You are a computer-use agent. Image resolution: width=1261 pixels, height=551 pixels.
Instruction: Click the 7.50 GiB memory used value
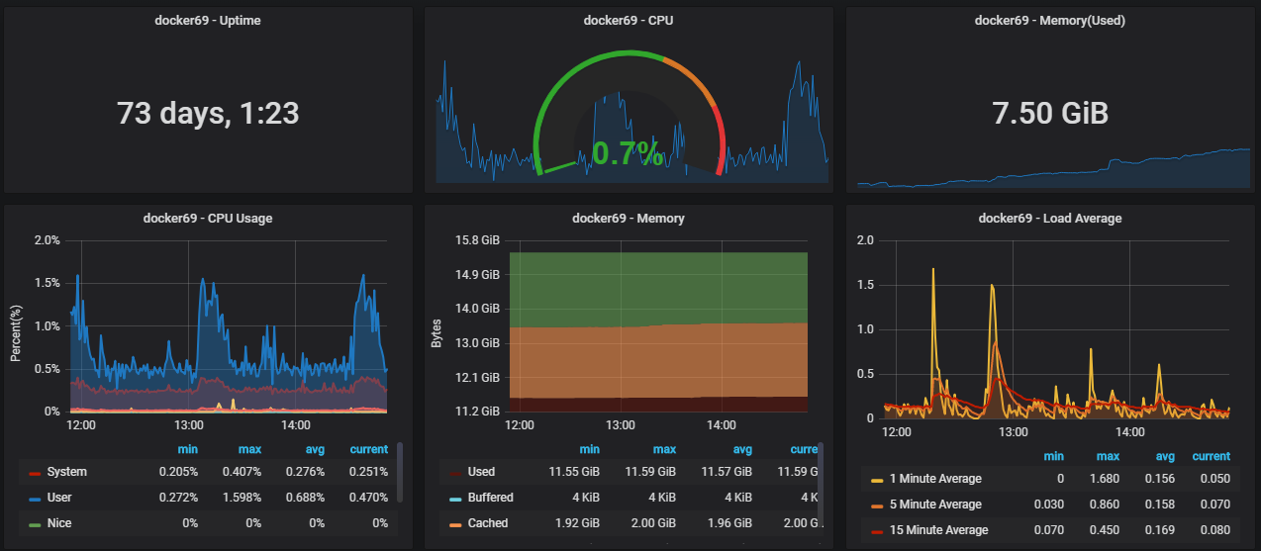(x=1050, y=113)
